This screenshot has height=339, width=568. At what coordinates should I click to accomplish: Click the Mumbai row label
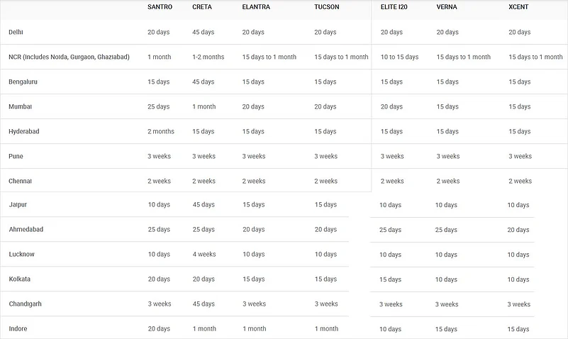click(20, 106)
